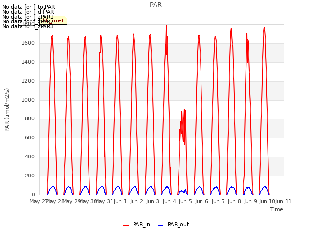Click the Jun 4 x-axis tick label
313x234 pixels.
pos(169,201)
